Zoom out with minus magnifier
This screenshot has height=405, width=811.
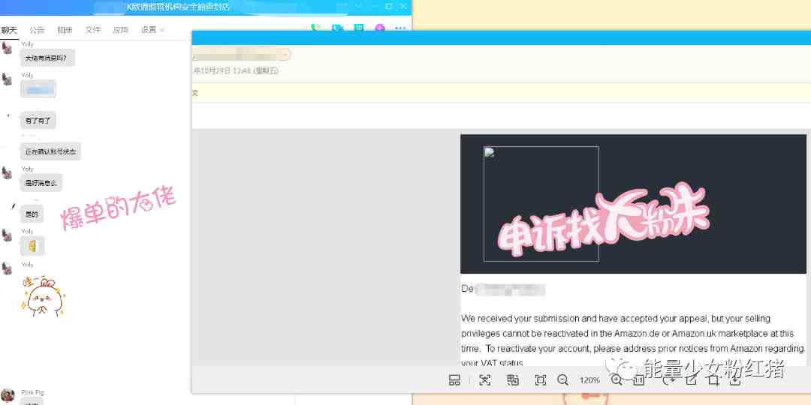(563, 381)
